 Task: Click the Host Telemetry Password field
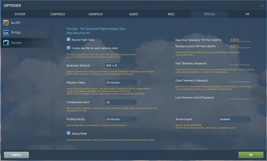click(x=240, y=63)
